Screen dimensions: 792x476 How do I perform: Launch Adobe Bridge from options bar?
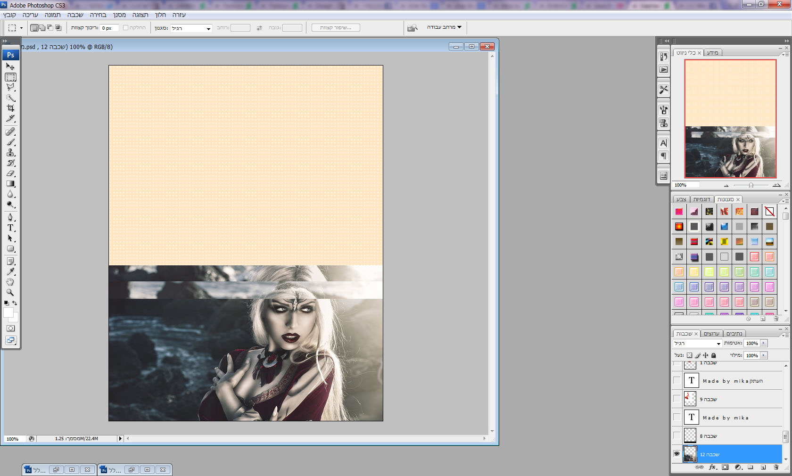(412, 28)
